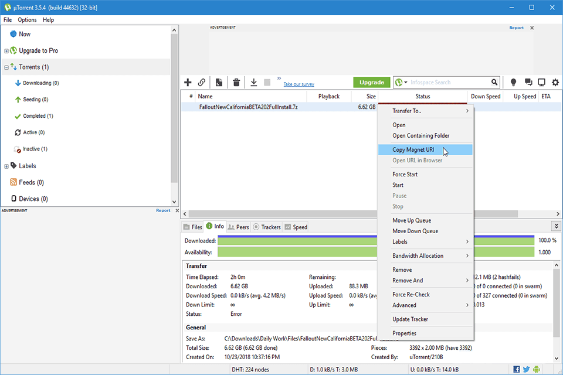Screen dimensions: 563x375
Task: Open uTorrent's Facebook page
Action: pyautogui.click(x=515, y=369)
